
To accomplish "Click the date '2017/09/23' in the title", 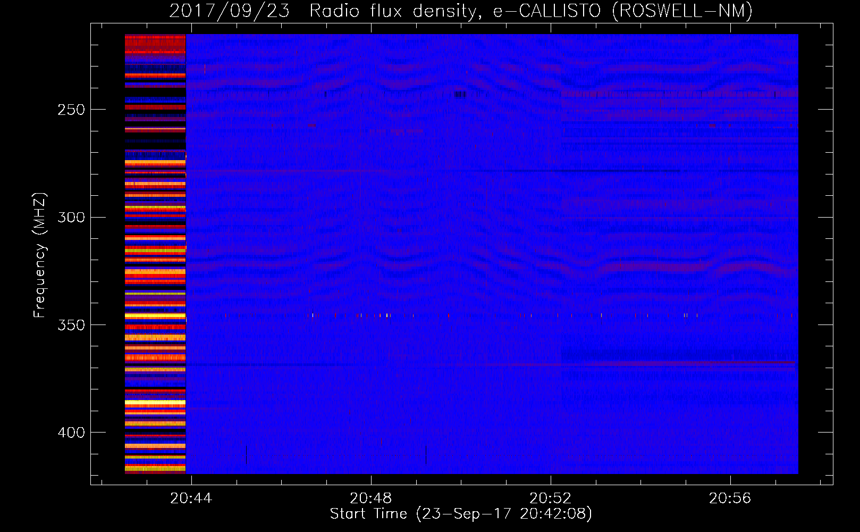I will tap(230, 11).
